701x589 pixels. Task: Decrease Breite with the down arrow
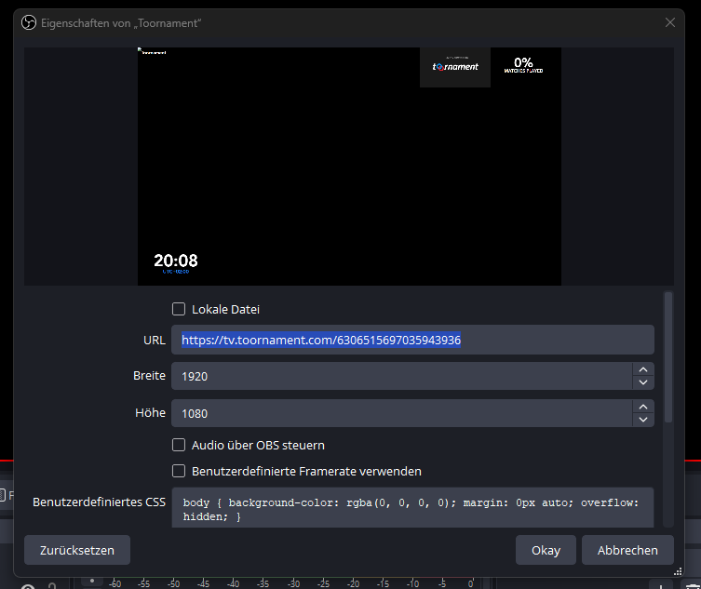pyautogui.click(x=642, y=382)
